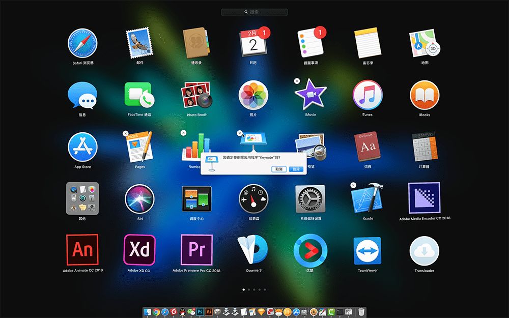Open the 地图 Maps app

pyautogui.click(x=425, y=43)
